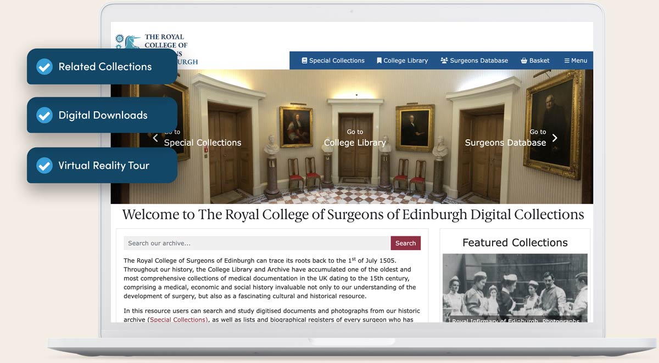Click the bookmark icon beside College Library
This screenshot has width=659, height=363.
[x=379, y=60]
